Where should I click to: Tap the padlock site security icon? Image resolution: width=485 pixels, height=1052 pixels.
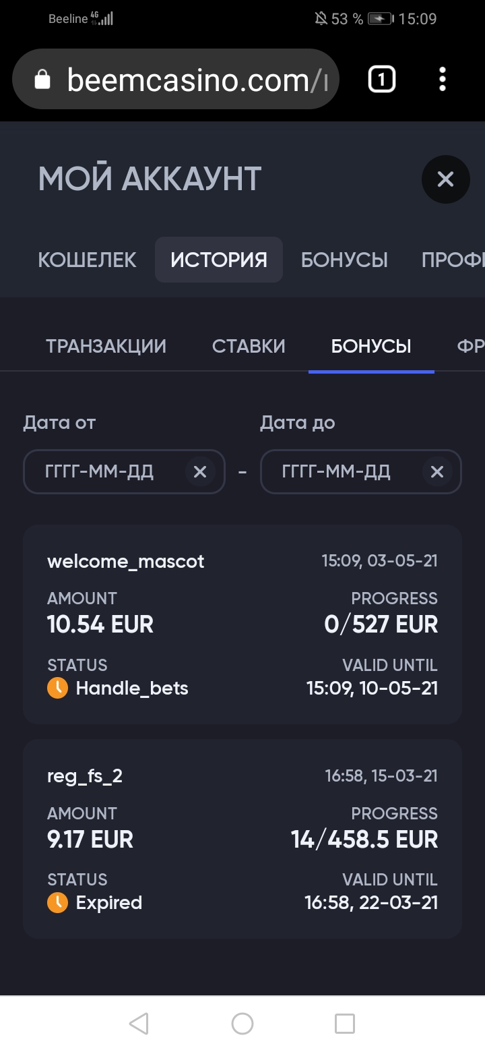[x=42, y=80]
